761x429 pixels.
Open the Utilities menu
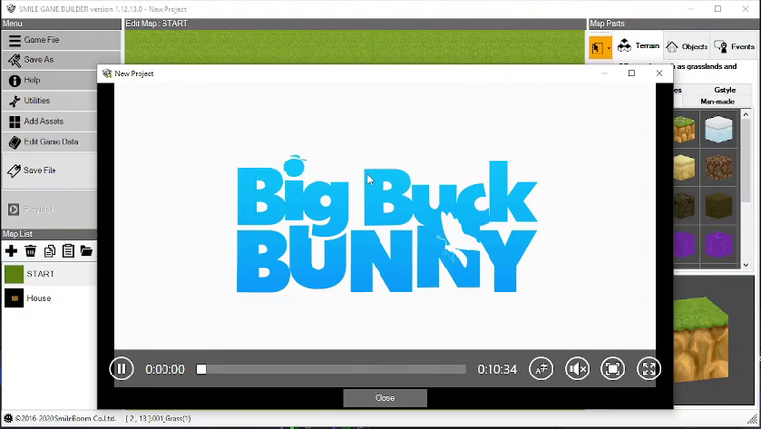(x=50, y=101)
